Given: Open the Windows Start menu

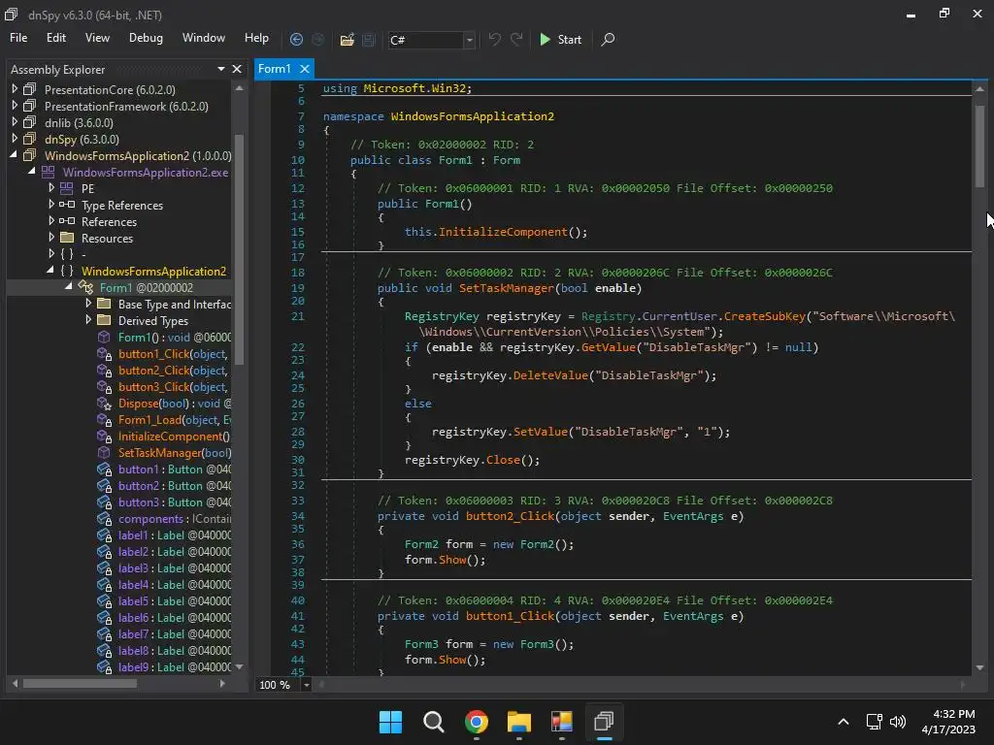Looking at the screenshot, I should [390, 722].
